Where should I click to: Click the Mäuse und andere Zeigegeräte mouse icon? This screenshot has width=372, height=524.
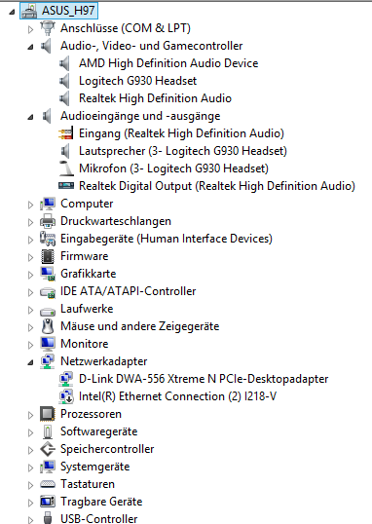pyautogui.click(x=48, y=326)
